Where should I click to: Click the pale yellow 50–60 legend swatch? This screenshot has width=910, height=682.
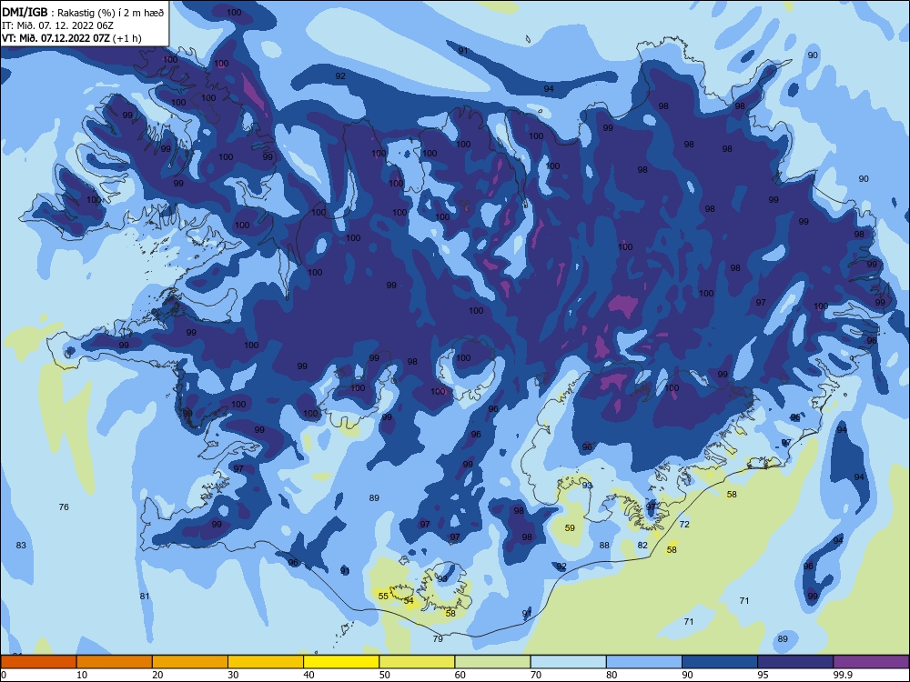coord(417,662)
